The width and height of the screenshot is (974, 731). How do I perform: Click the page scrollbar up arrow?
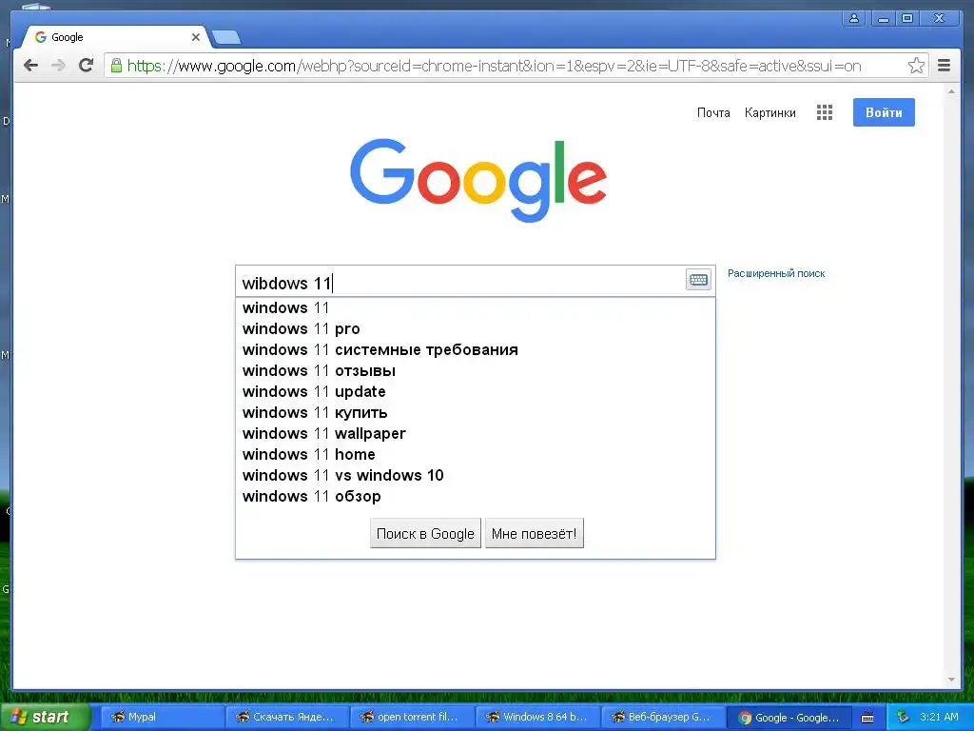pos(951,91)
